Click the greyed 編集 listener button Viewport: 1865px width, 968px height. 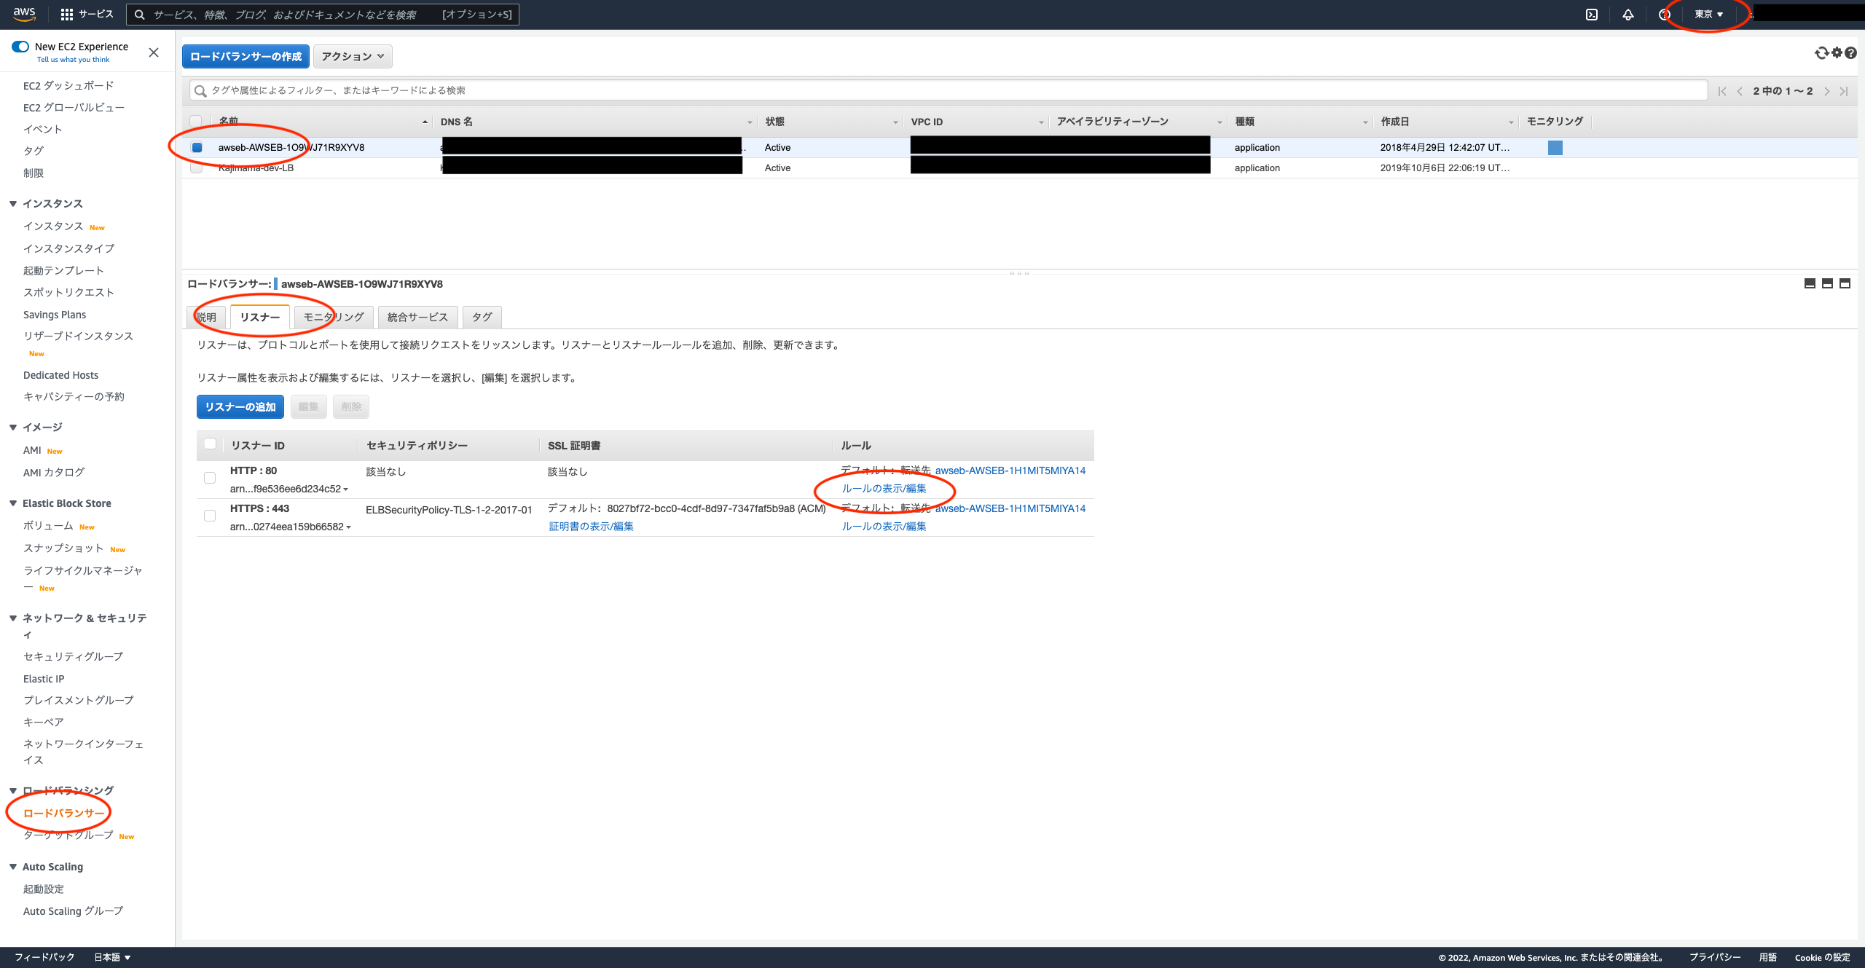[308, 407]
